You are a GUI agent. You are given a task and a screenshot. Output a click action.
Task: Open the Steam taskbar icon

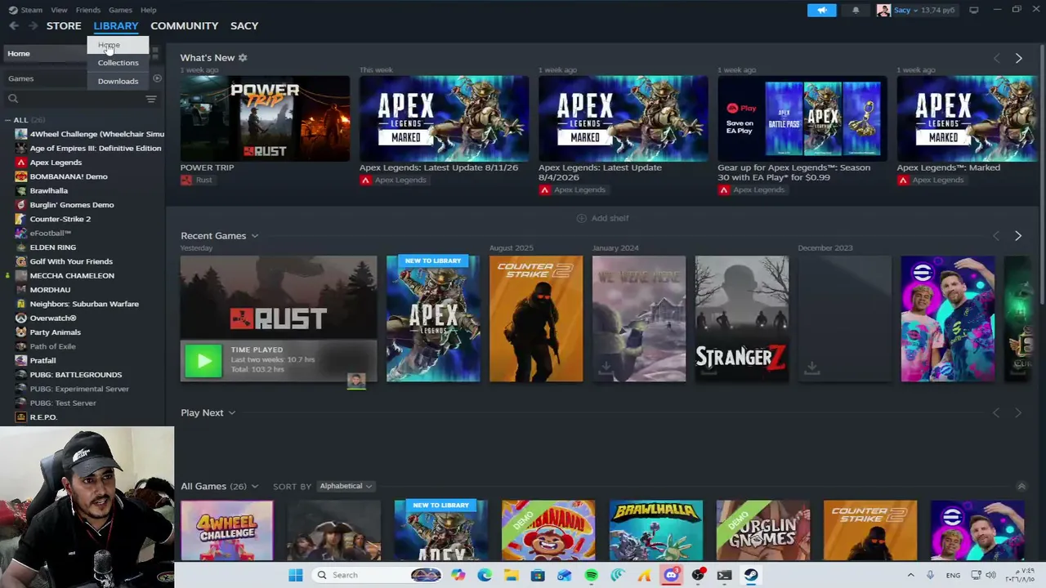(x=750, y=575)
